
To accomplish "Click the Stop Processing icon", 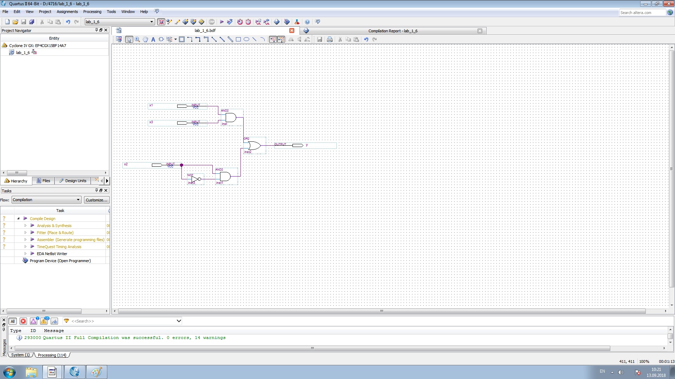I will pyautogui.click(x=212, y=22).
